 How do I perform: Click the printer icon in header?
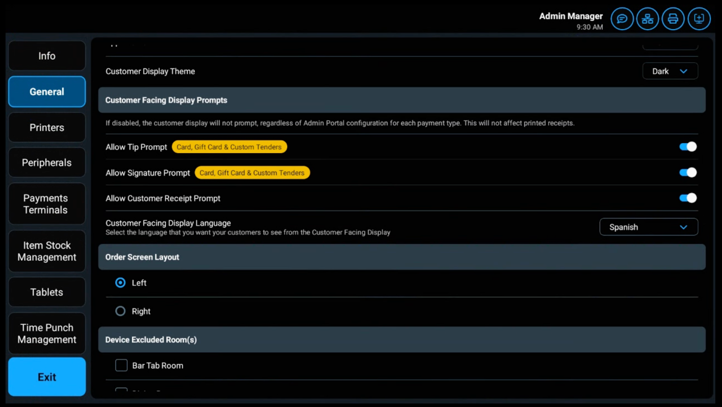point(673,19)
